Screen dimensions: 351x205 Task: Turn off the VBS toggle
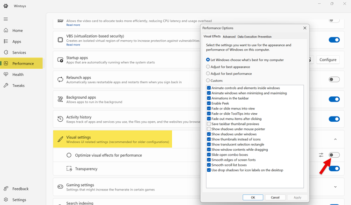pos(334,40)
